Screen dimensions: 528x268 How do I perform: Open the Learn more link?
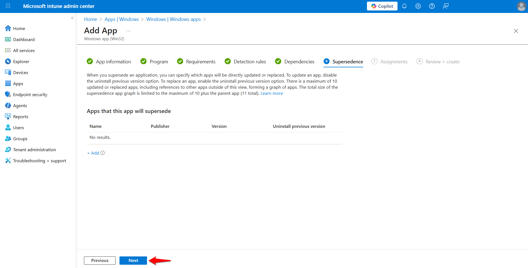pyautogui.click(x=272, y=93)
